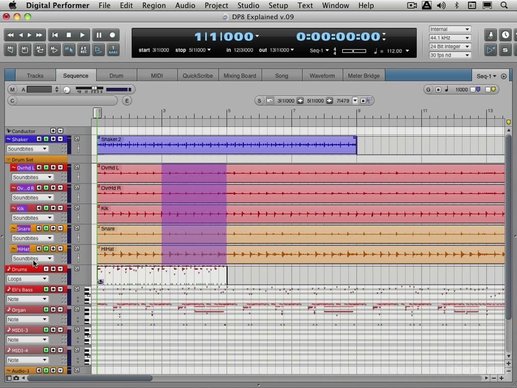Toggle the Wait/Auto-scroll playback button
Image resolution: width=517 pixels, height=388 pixels.
pos(98,50)
